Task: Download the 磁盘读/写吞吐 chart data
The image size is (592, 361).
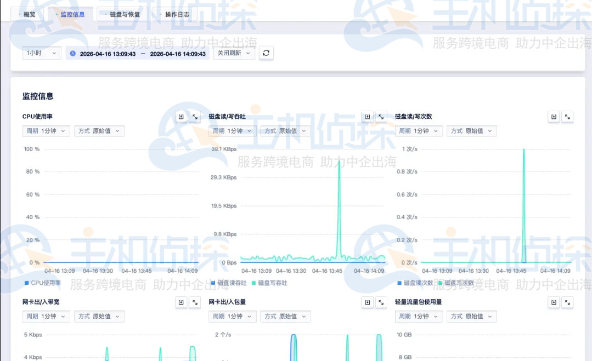Action: [368, 117]
